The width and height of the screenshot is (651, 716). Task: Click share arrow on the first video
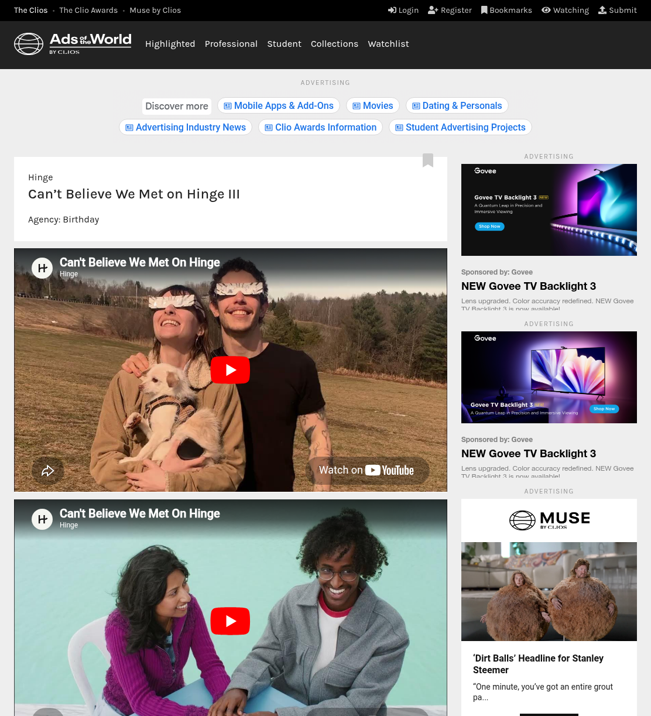pos(48,471)
